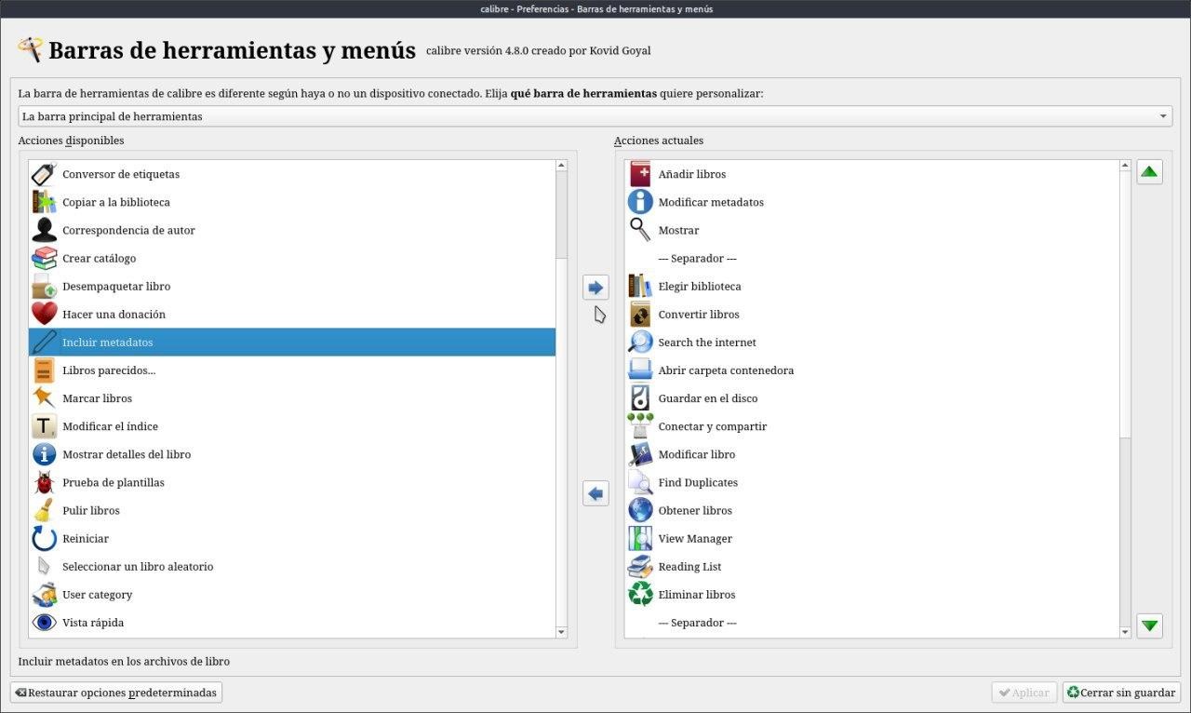This screenshot has height=713, width=1191.
Task: Select Seleccionar un libro aleatorio entry
Action: point(292,566)
